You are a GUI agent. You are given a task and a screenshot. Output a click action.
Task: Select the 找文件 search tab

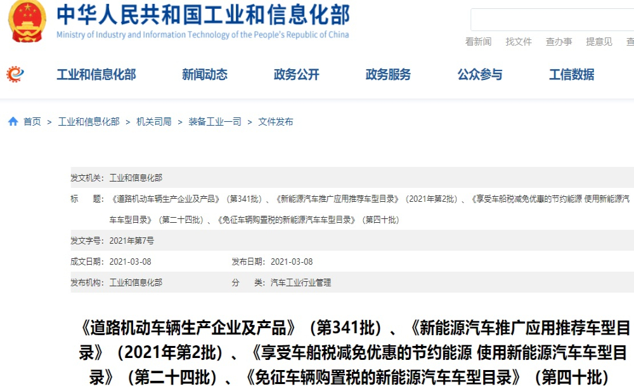(519, 42)
